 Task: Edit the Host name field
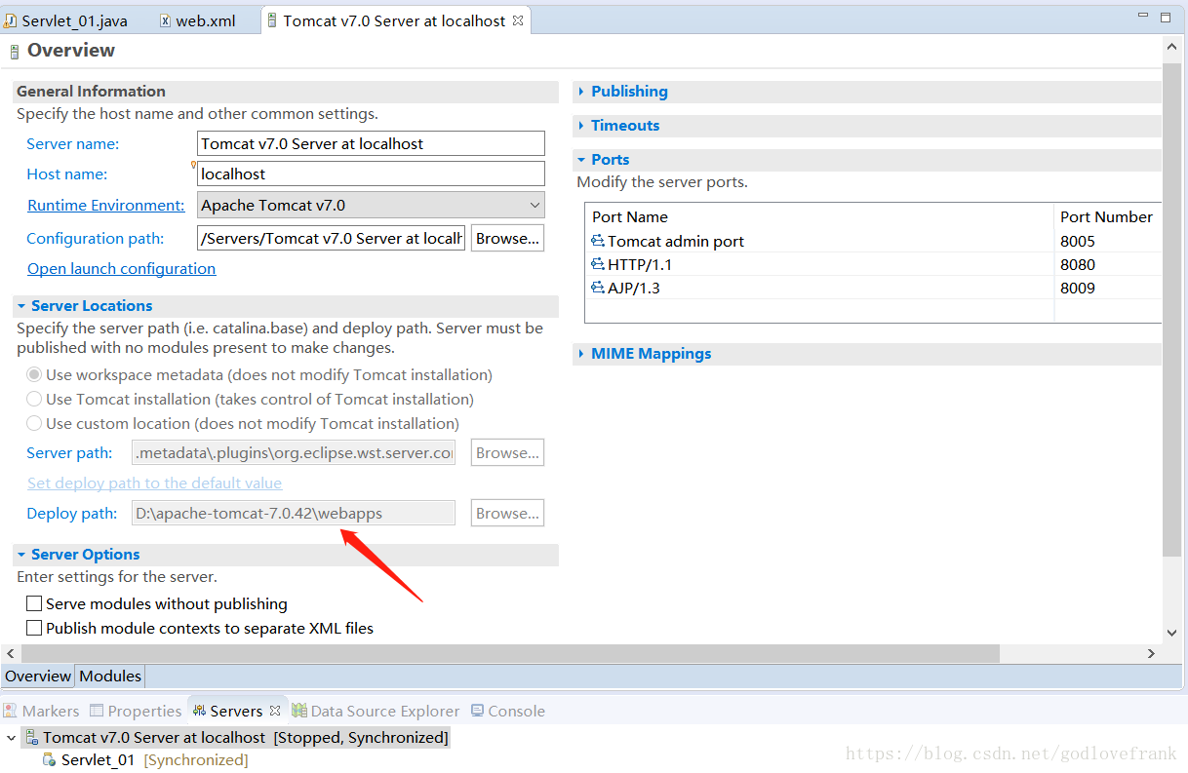point(371,174)
